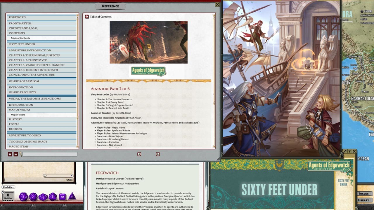Click the question mark help icon

pyautogui.click(x=350, y=151)
